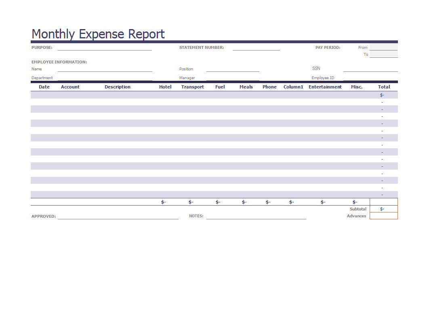
Task: Click the Advances amount cell
Action: (383, 216)
